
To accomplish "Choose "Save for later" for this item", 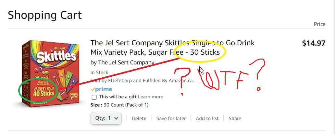I will 171,118.
